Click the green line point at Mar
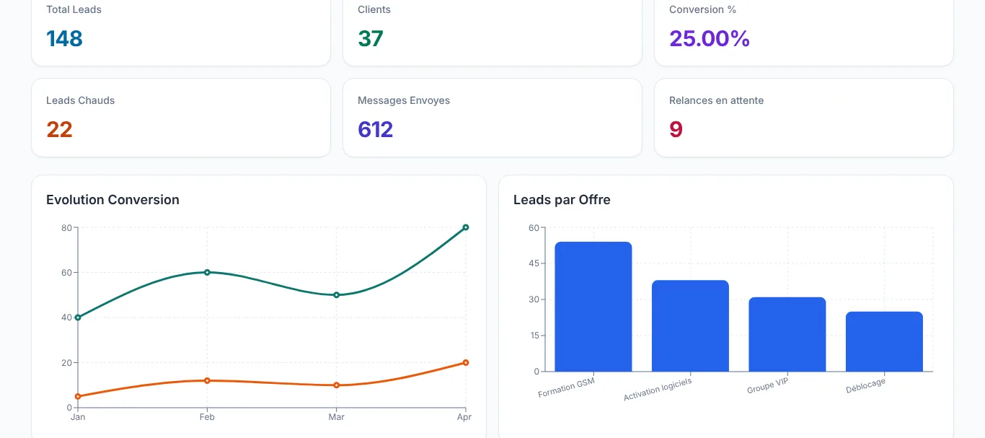The image size is (985, 438). [336, 295]
